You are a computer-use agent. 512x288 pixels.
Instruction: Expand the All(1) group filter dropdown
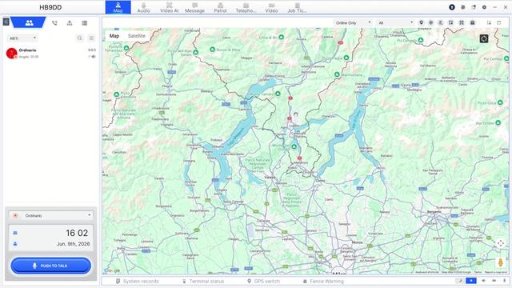click(x=22, y=38)
